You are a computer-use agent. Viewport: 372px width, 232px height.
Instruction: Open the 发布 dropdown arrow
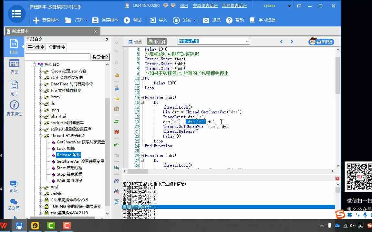[194, 20]
